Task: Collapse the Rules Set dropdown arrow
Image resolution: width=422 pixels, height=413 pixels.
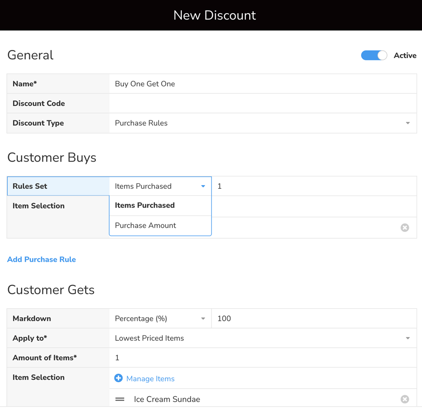Action: (x=203, y=186)
